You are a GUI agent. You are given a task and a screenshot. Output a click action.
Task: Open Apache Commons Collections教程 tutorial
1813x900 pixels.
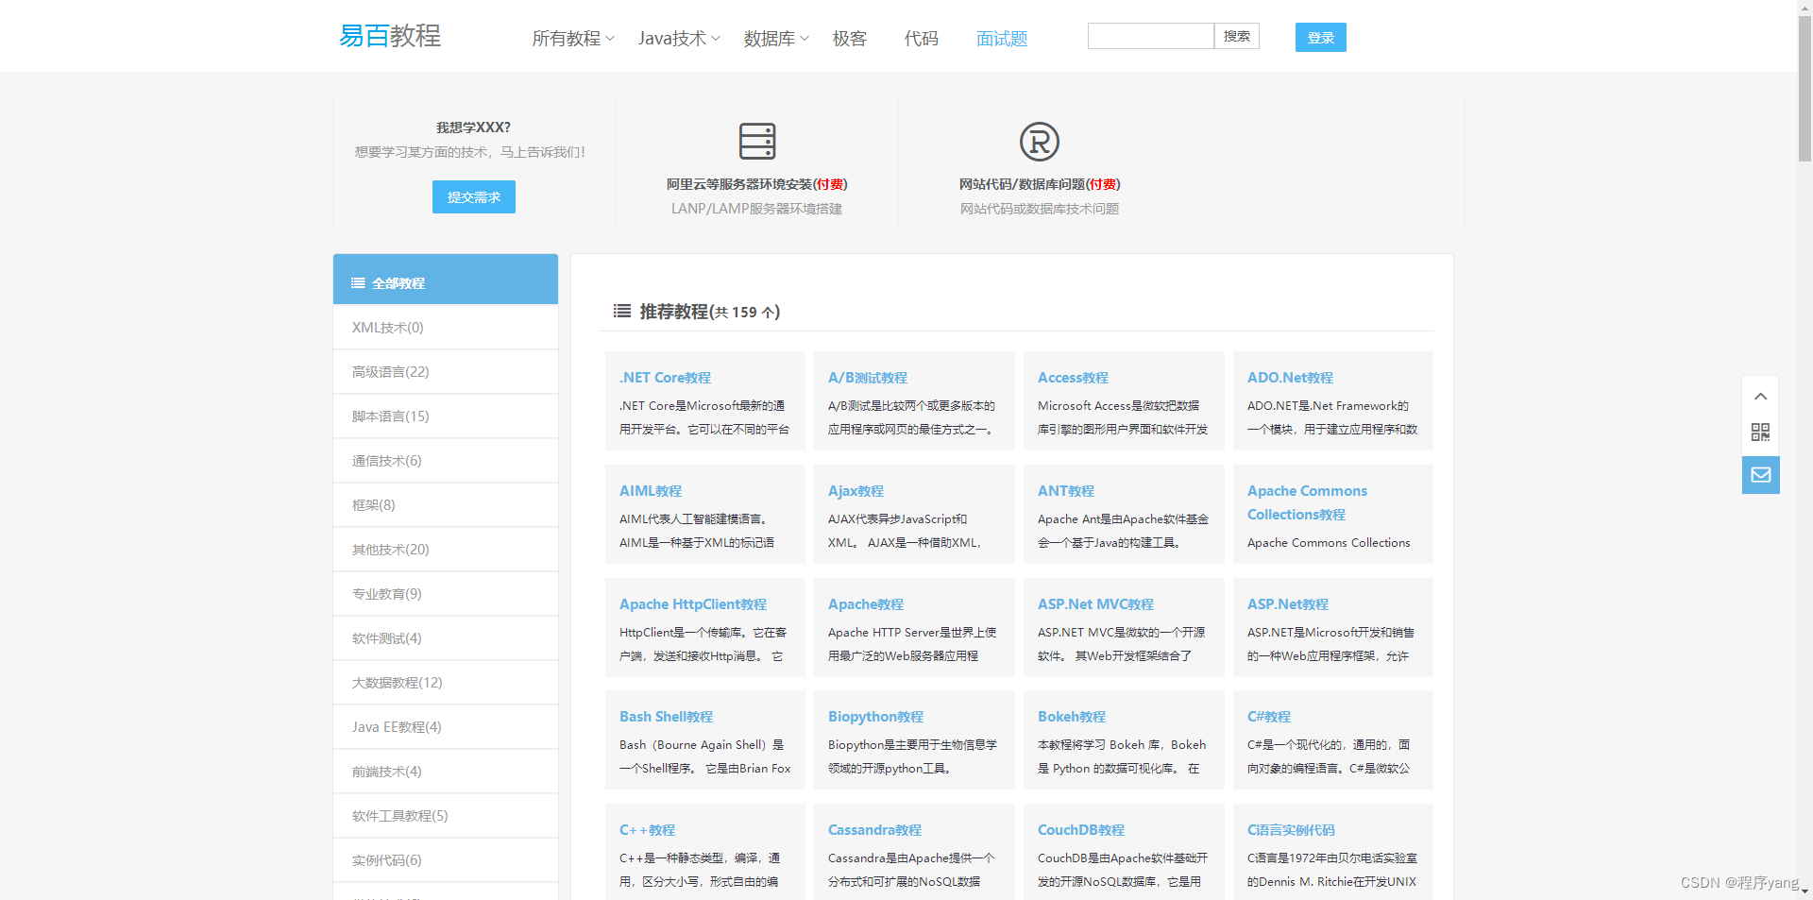[1307, 502]
